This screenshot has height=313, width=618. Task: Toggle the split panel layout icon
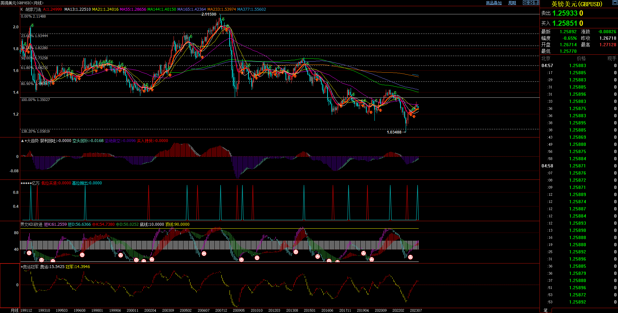tap(537, 3)
